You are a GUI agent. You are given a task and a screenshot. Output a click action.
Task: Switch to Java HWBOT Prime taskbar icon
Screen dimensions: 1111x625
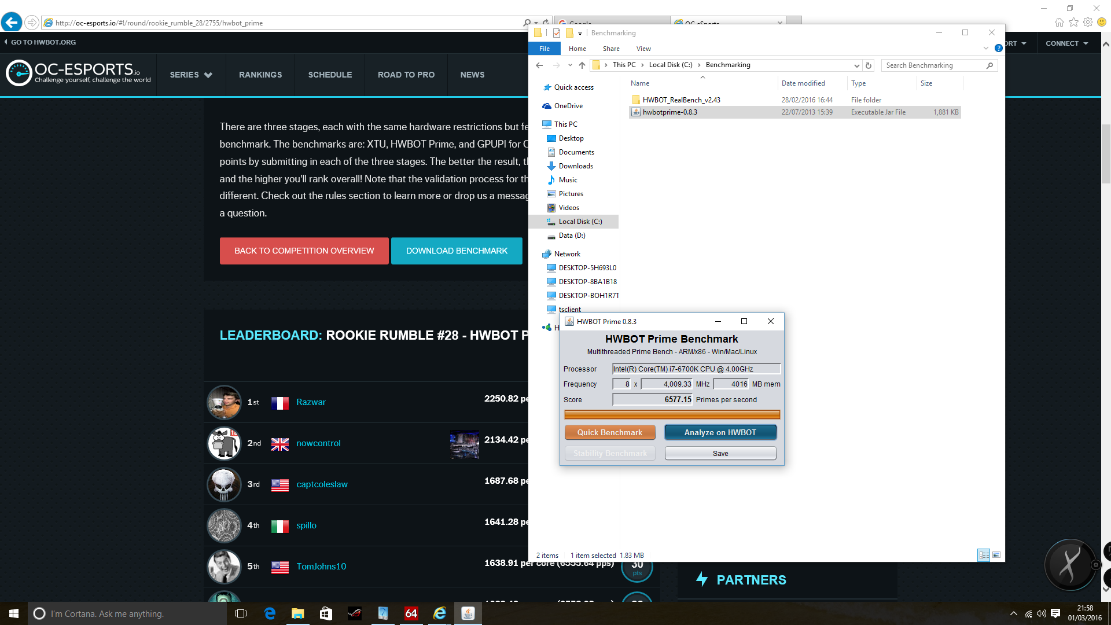pyautogui.click(x=468, y=613)
